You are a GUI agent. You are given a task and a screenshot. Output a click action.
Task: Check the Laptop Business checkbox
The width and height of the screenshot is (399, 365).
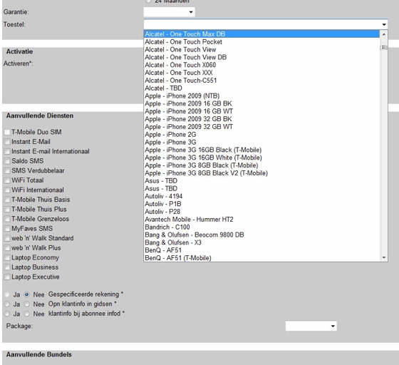click(x=7, y=267)
